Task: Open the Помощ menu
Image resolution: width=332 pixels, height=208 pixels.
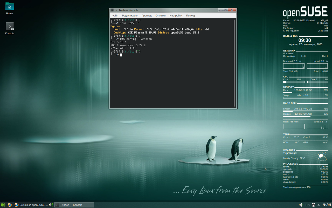Action: pyautogui.click(x=190, y=16)
